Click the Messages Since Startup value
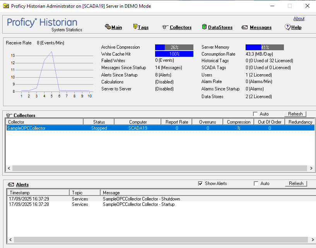The height and width of the screenshot is (248, 316). [169, 68]
